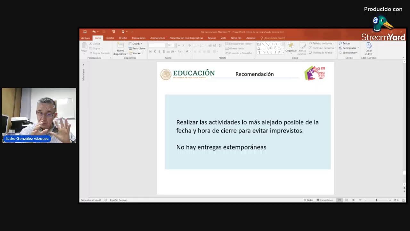Image resolution: width=410 pixels, height=231 pixels.
Task: Open the Seleccionar dropdown
Action: click(x=348, y=53)
